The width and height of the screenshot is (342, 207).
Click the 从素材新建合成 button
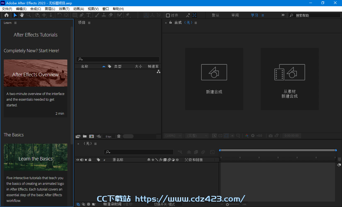[290, 79]
